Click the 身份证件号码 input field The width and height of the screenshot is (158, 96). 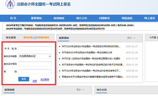35,64
